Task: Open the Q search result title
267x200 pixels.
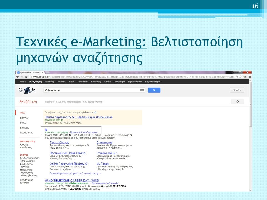Action: pos(46,129)
